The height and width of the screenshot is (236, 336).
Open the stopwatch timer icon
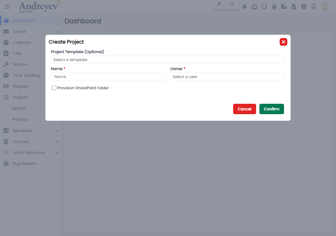click(274, 7)
